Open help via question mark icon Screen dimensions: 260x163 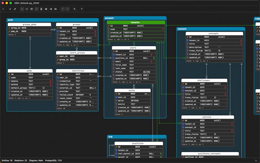(81, 9)
